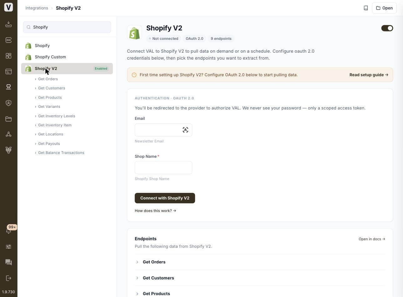403x297 pixels.
Task: Select Shopify Custom integration in list
Action: point(67,57)
